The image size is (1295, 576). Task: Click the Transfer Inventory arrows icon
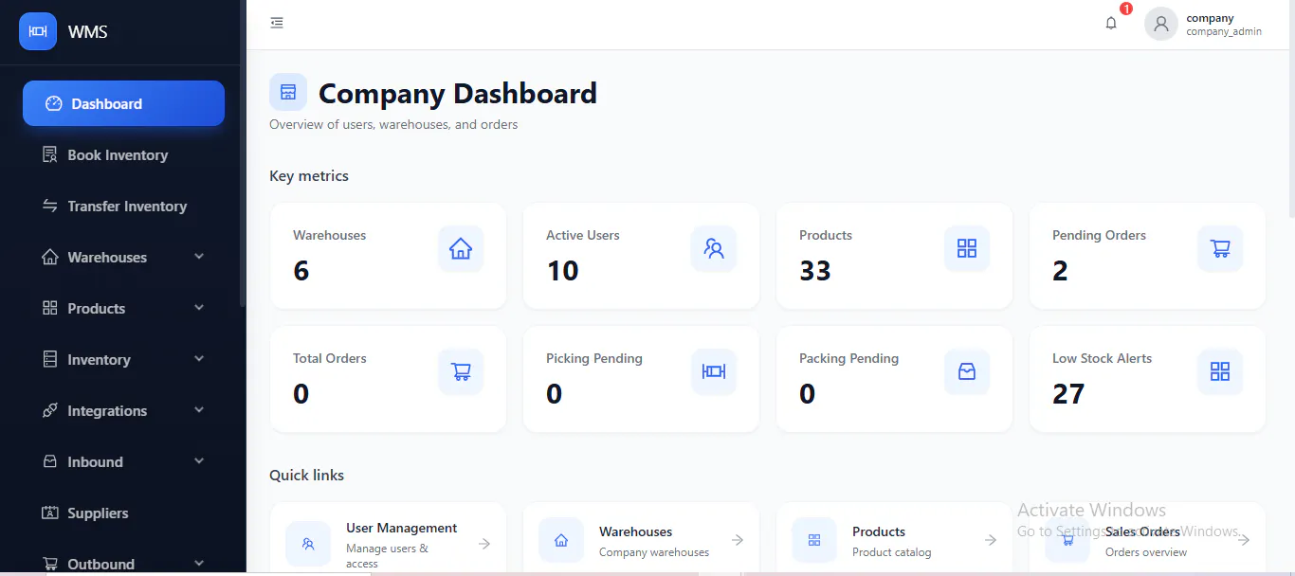click(x=50, y=206)
